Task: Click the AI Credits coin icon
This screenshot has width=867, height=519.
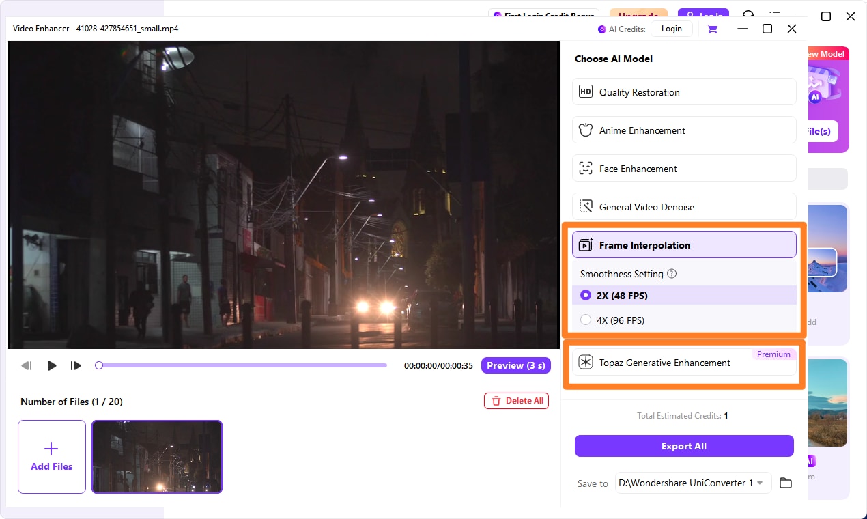Action: tap(601, 29)
